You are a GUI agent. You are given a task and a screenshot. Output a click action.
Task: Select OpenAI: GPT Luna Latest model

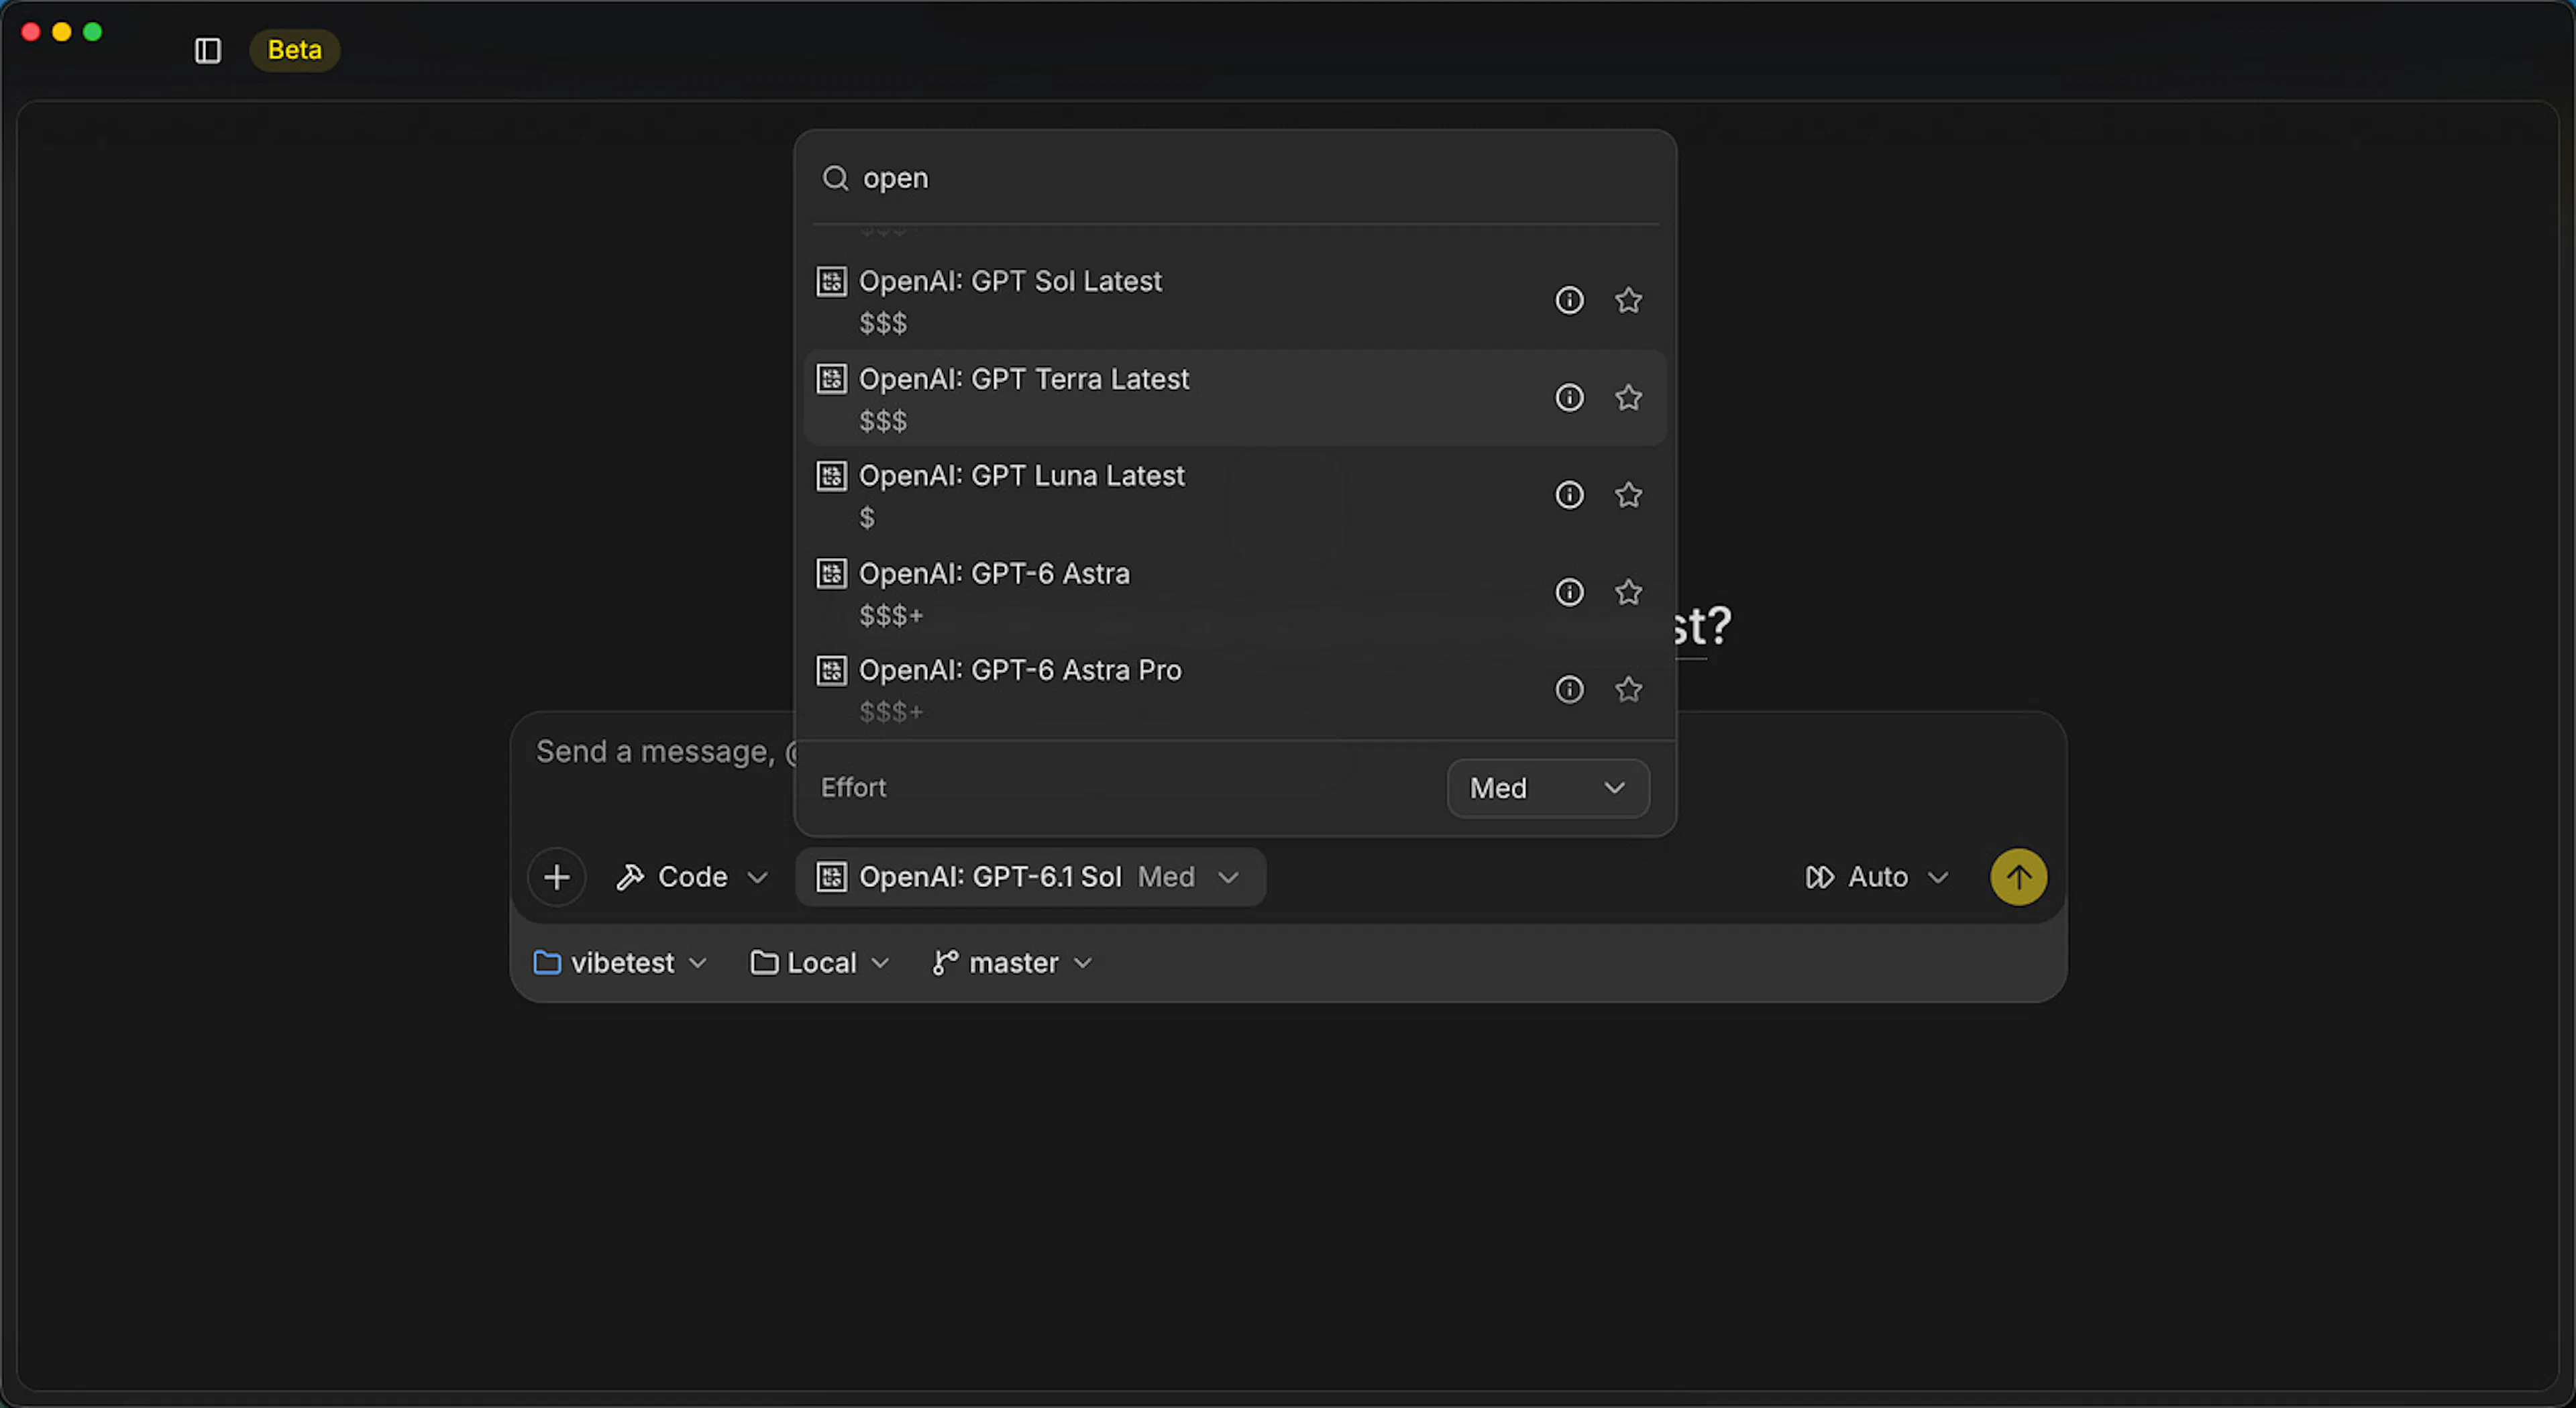click(x=1235, y=495)
